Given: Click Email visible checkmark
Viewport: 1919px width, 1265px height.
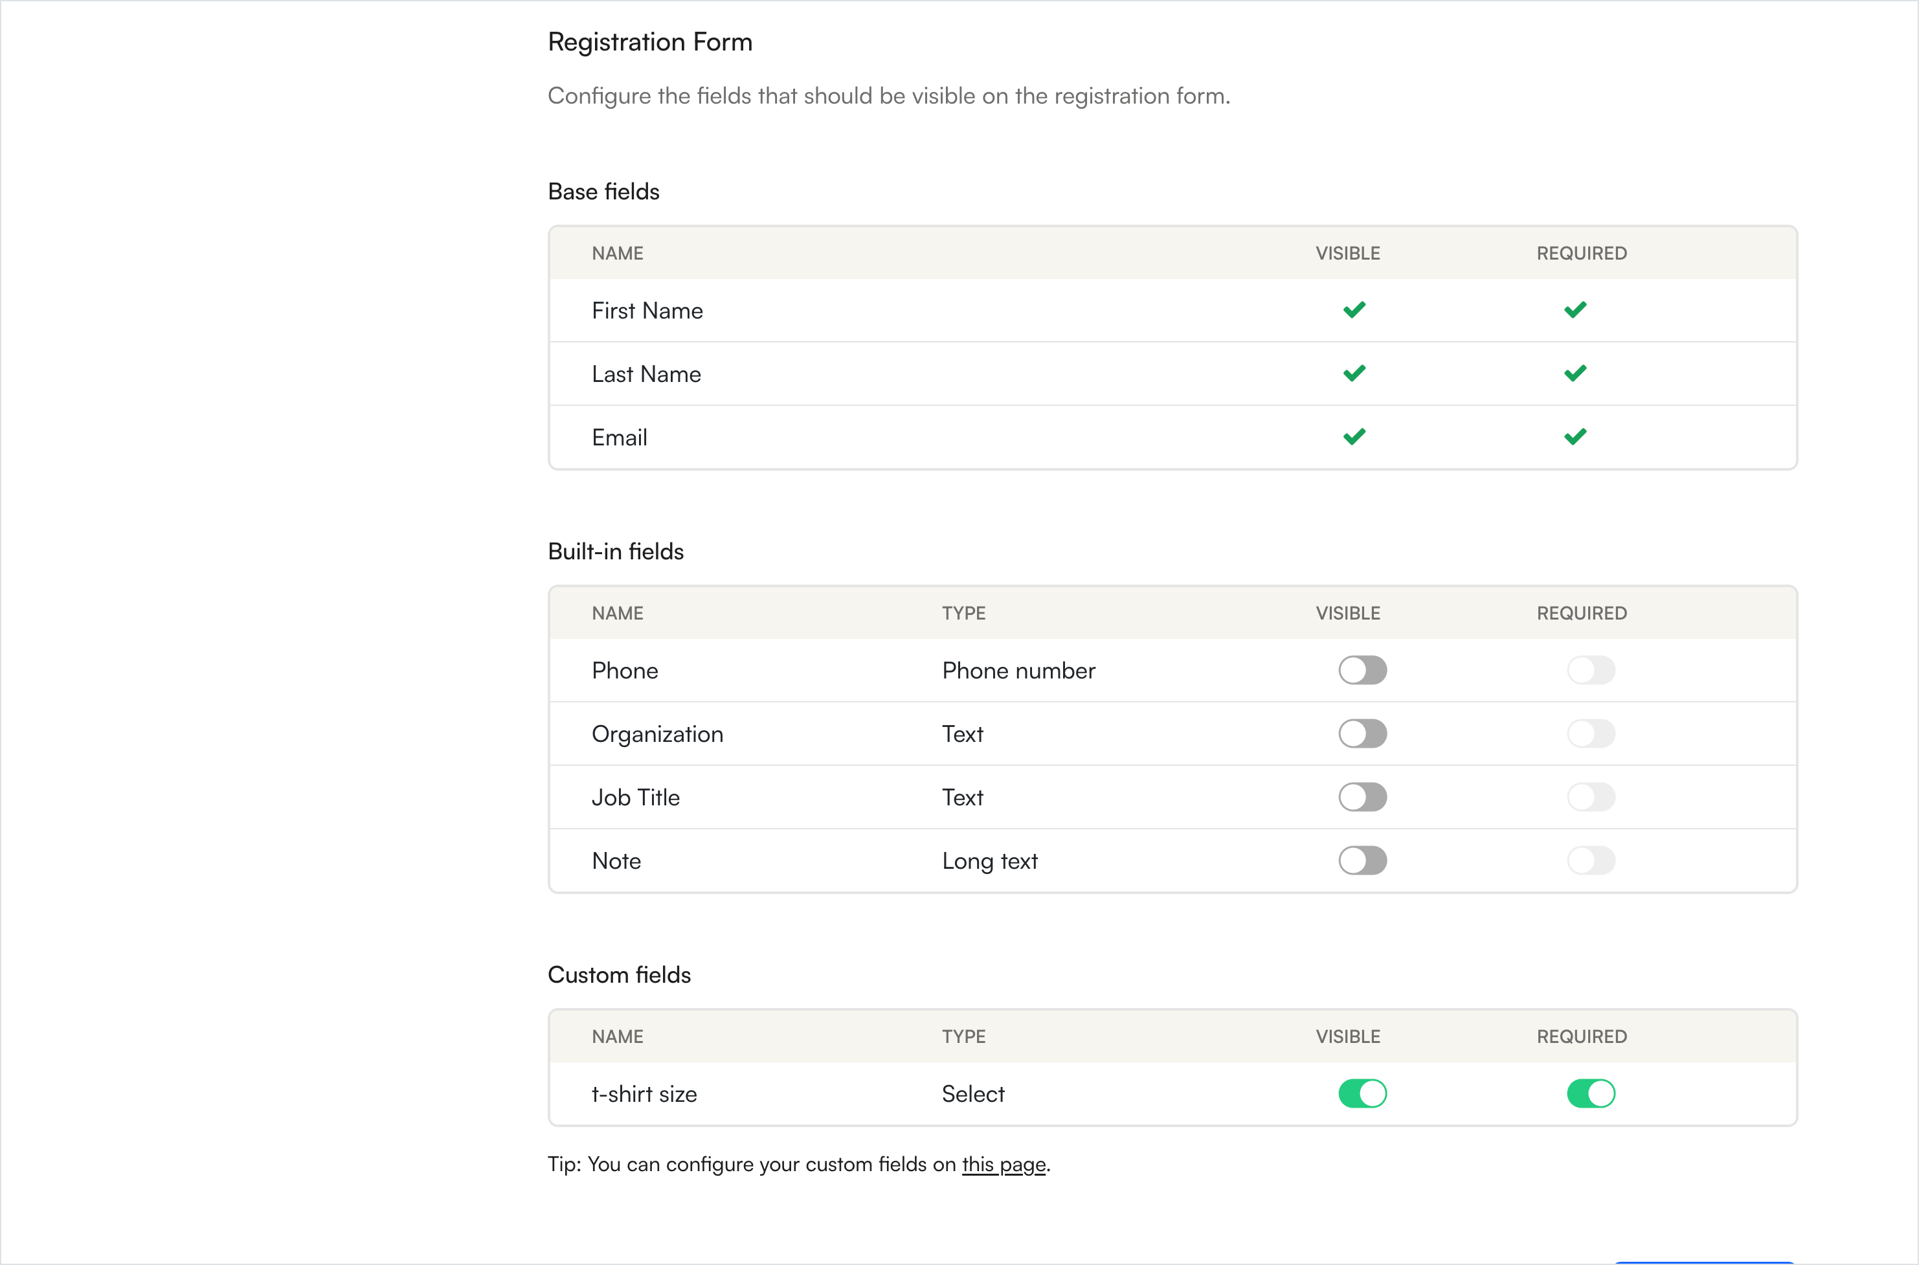Looking at the screenshot, I should (x=1354, y=436).
